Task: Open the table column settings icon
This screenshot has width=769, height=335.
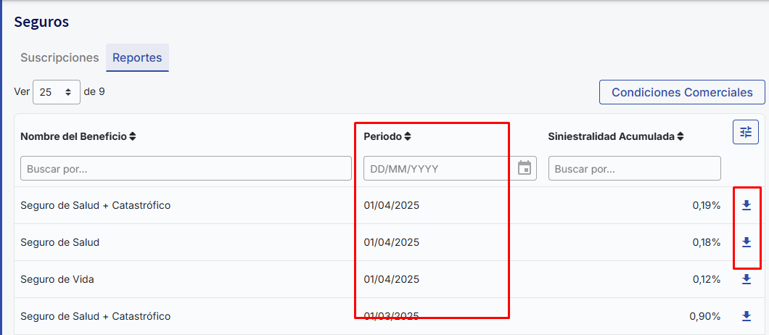Action: tap(745, 132)
